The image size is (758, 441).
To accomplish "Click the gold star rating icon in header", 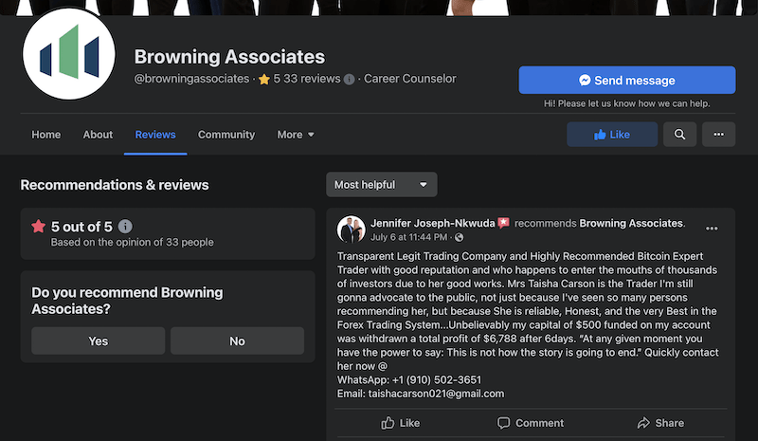I will coord(264,79).
